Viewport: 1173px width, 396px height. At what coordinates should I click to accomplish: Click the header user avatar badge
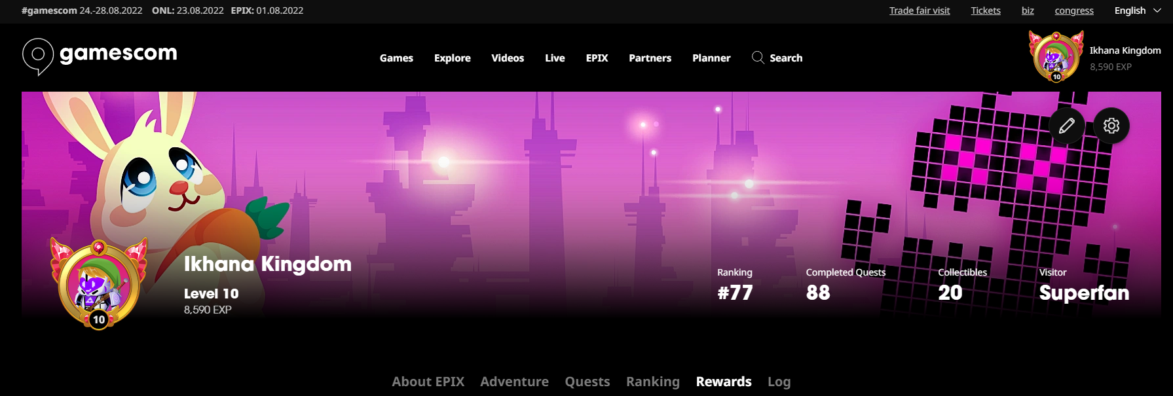click(x=1056, y=57)
